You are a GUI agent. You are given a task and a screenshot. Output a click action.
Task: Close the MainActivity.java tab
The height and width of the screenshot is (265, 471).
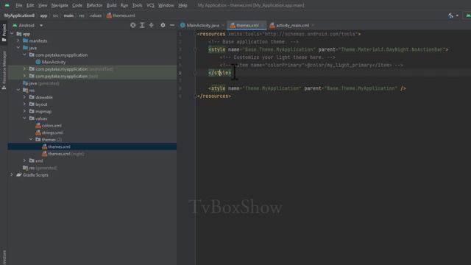(x=223, y=26)
